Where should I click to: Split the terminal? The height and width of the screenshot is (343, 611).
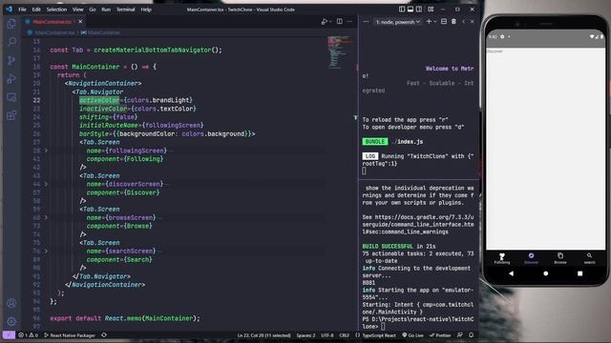click(x=444, y=21)
